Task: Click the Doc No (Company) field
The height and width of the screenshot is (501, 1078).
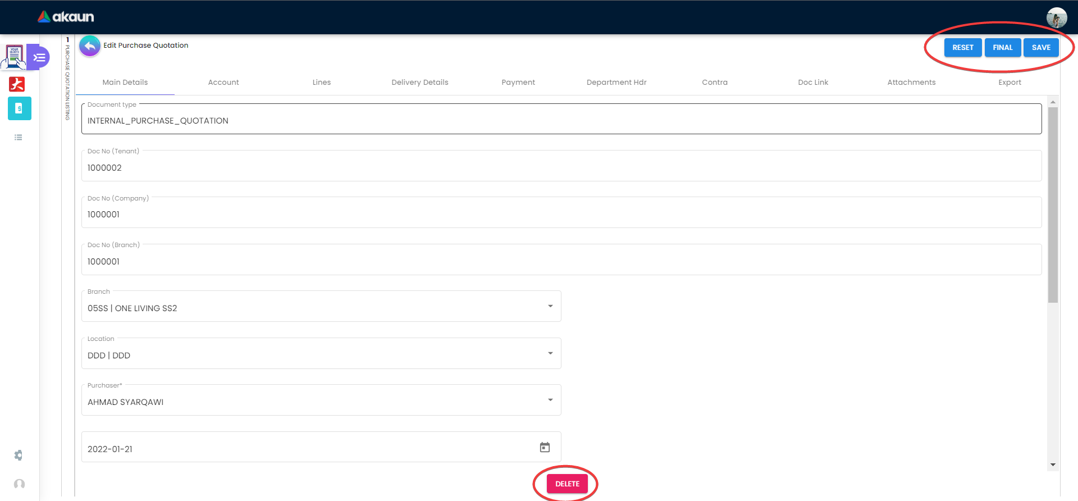Action: [561, 212]
